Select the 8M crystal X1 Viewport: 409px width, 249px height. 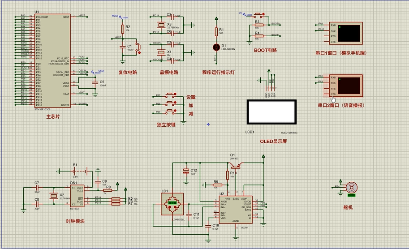[x=162, y=52]
